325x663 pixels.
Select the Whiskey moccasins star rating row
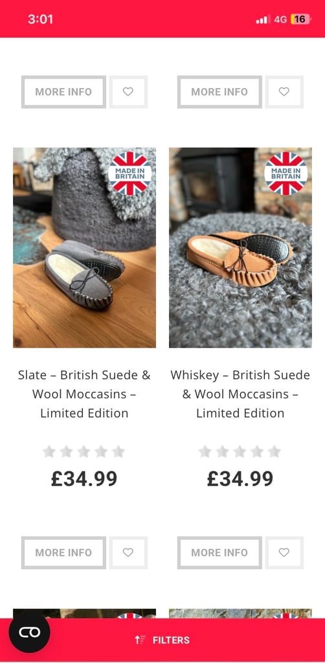point(240,451)
